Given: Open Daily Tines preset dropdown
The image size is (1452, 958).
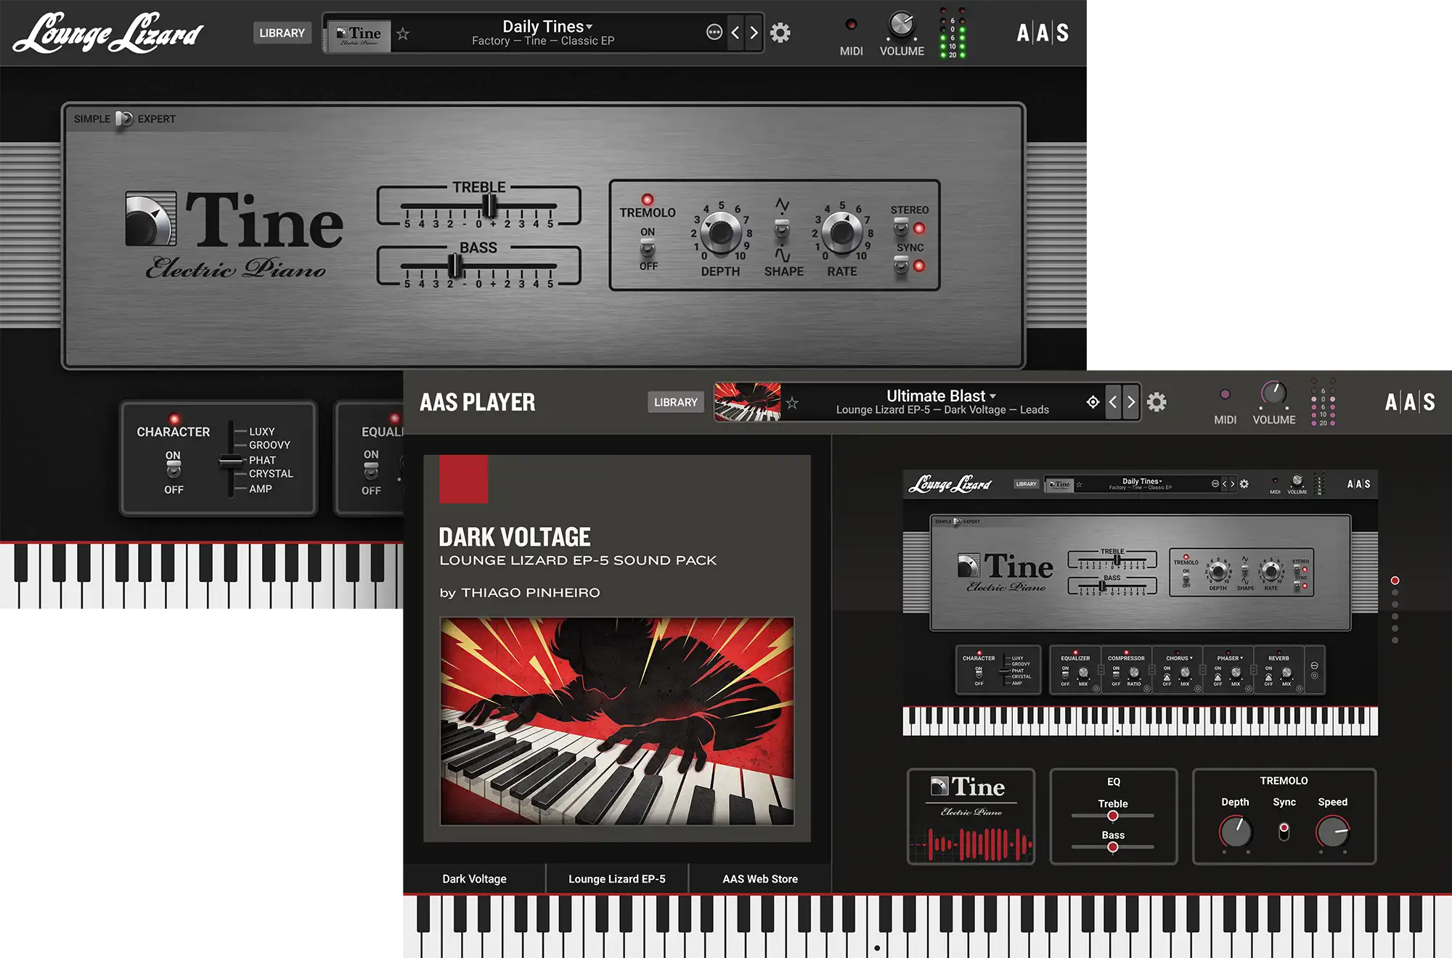Looking at the screenshot, I should click(547, 27).
